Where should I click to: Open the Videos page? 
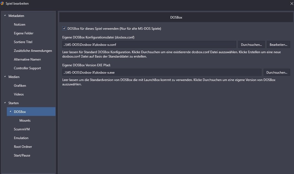pos(19,94)
